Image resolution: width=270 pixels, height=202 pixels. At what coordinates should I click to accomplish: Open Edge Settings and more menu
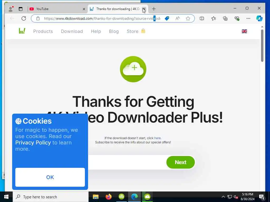(248, 18)
